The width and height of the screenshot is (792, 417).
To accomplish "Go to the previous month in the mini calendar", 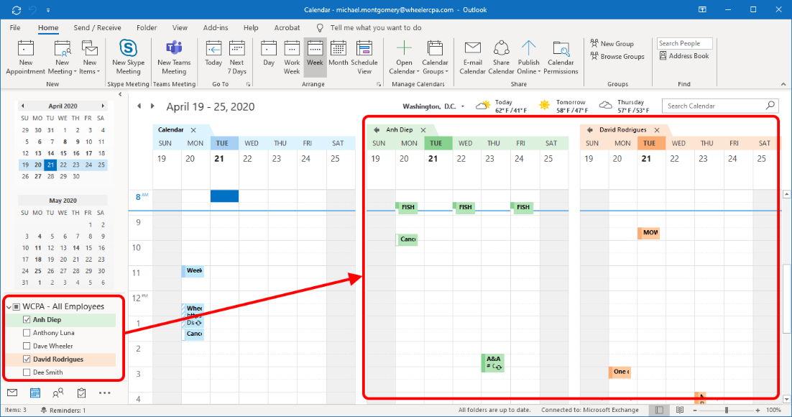I will 23,106.
